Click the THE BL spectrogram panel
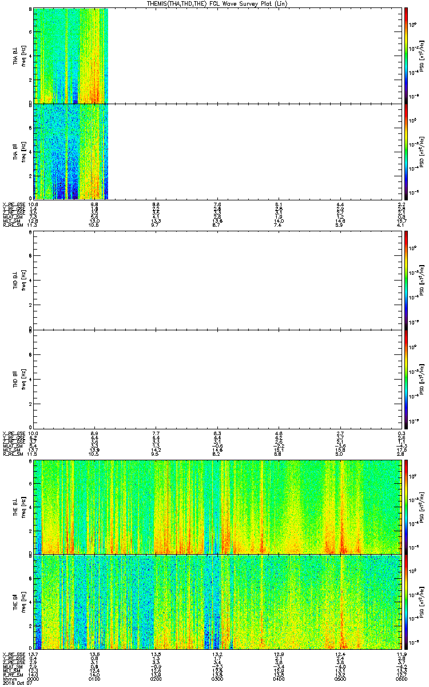This screenshot has width=429, height=687. 217,507
